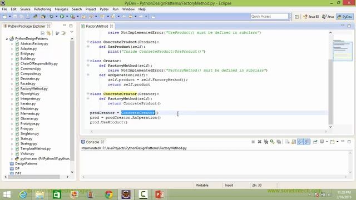
Task: Click the Run External Tools icon
Action: click(72, 16)
